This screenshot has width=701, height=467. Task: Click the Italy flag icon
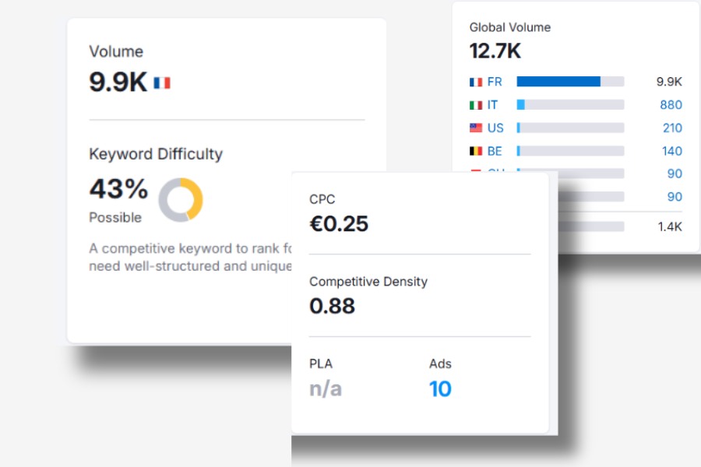pos(476,105)
